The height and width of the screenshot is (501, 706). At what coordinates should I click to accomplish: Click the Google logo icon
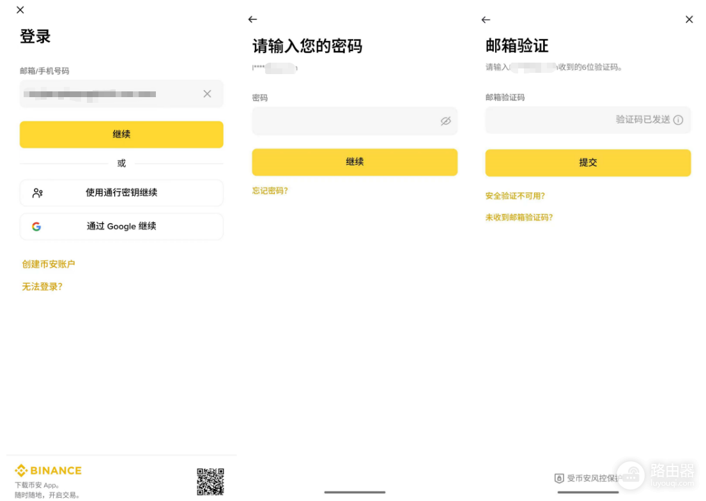[36, 227]
